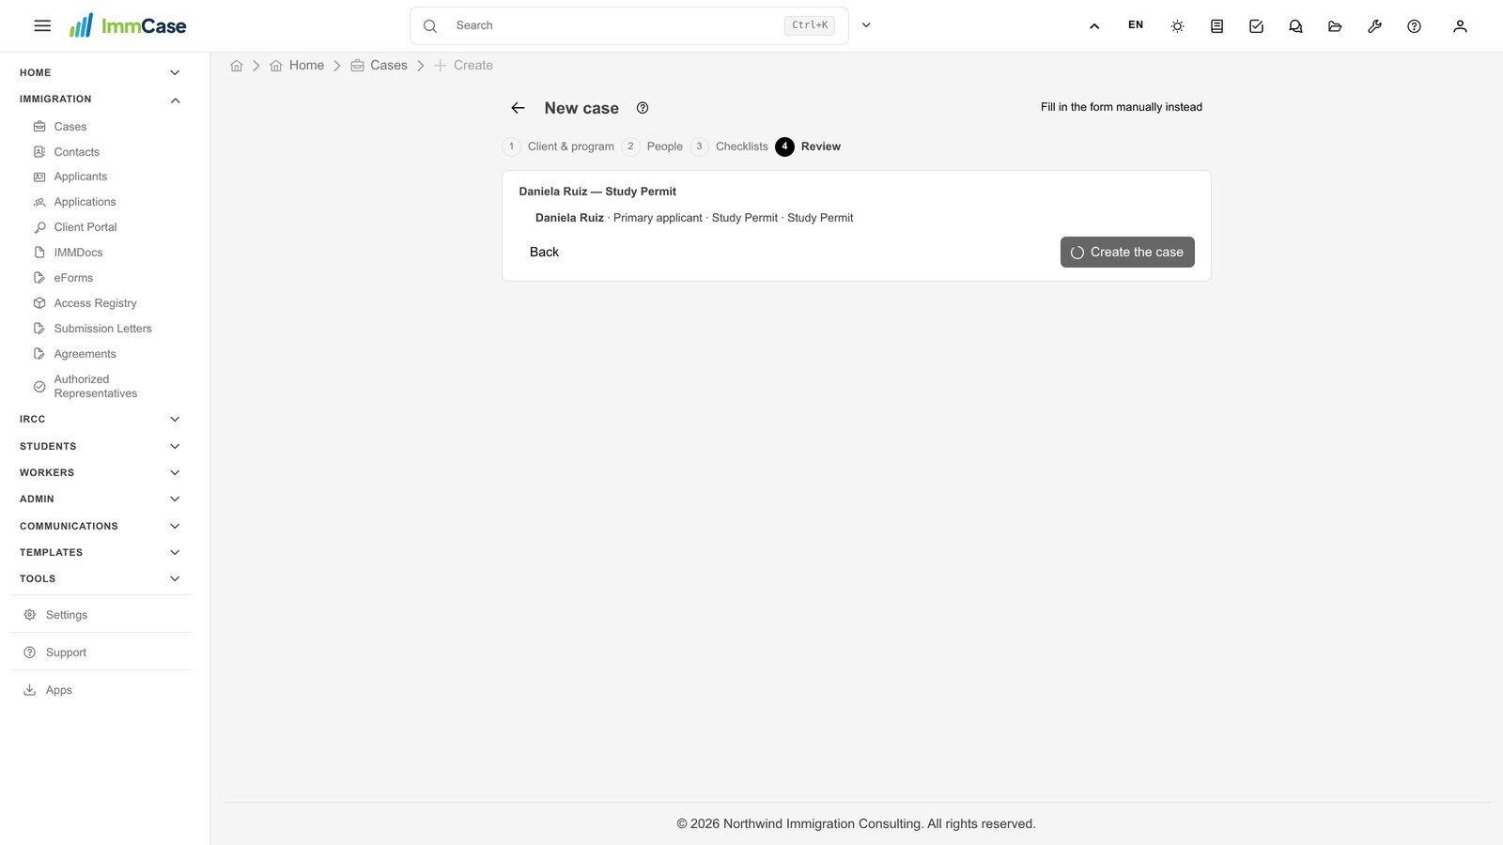Switch language with the EN toggle
The height and width of the screenshot is (845, 1503).
click(x=1136, y=25)
